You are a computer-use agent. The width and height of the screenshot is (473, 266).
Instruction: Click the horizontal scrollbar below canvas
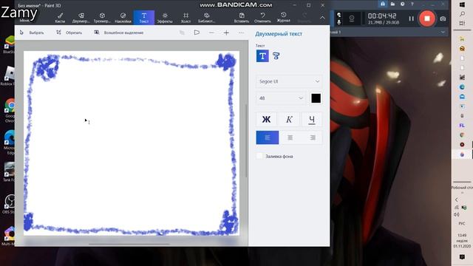[129, 244]
